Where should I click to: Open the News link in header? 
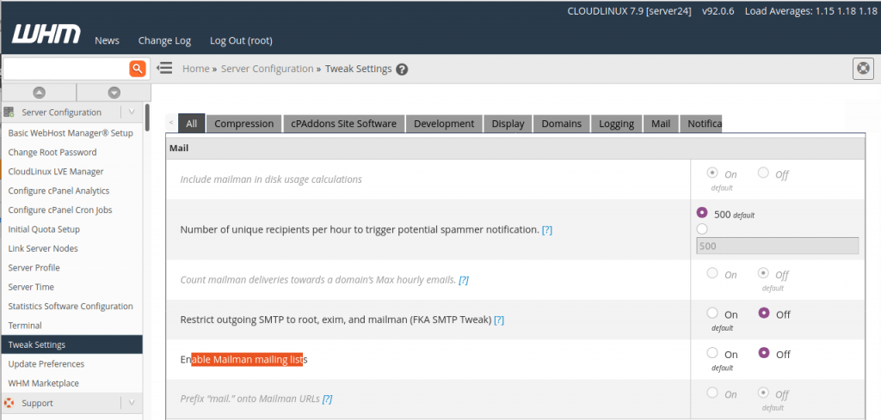(x=107, y=40)
